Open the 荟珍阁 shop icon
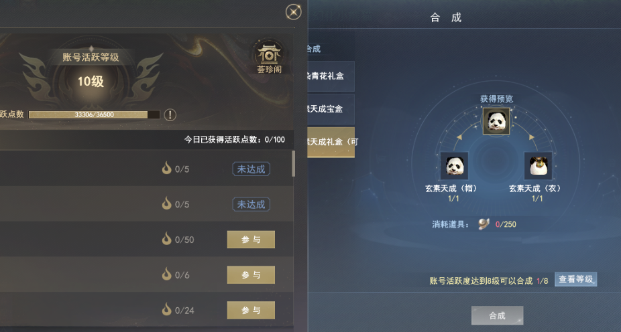Image resolution: width=621 pixels, height=332 pixels. (270, 58)
